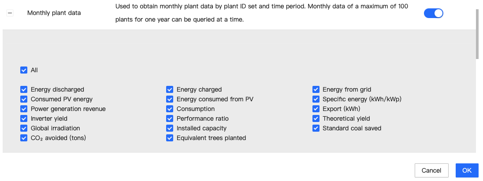Viewport: 483px width, 181px height.
Task: Toggle Specific energy (kWh/kWp) checkbox
Action: coord(316,99)
